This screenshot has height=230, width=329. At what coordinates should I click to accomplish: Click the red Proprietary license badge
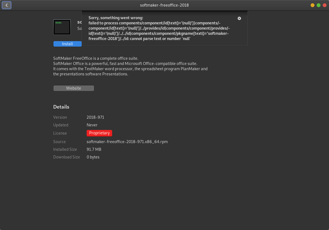click(99, 133)
